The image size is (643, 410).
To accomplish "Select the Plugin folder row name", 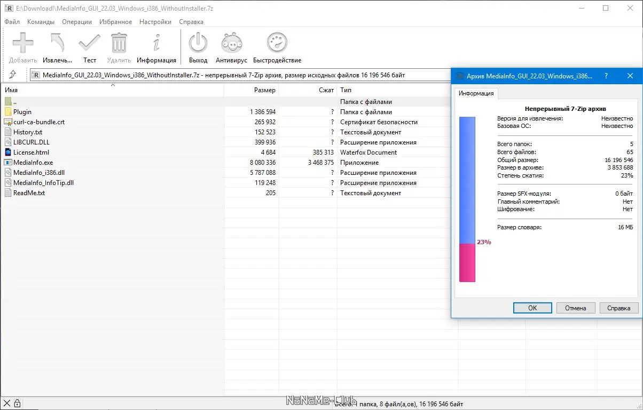I will (22, 112).
